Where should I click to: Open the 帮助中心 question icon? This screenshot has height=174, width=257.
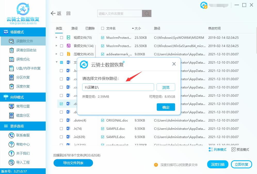[x=11, y=144]
